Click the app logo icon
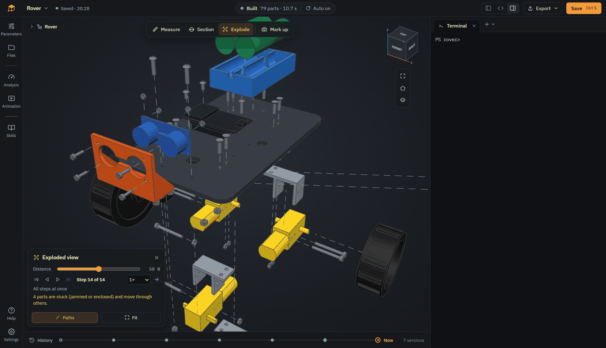 11,8
